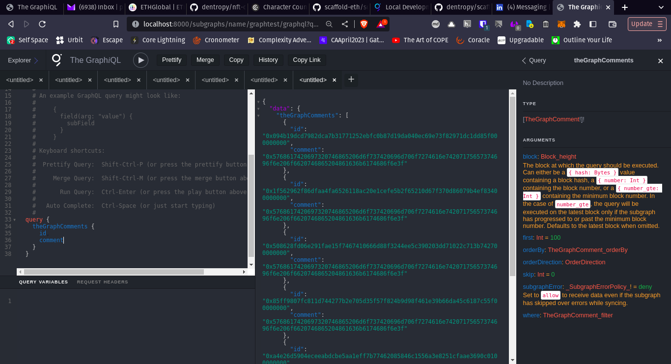This screenshot has height=364, width=671.
Task: Click the browser forward button
Action: (x=27, y=24)
